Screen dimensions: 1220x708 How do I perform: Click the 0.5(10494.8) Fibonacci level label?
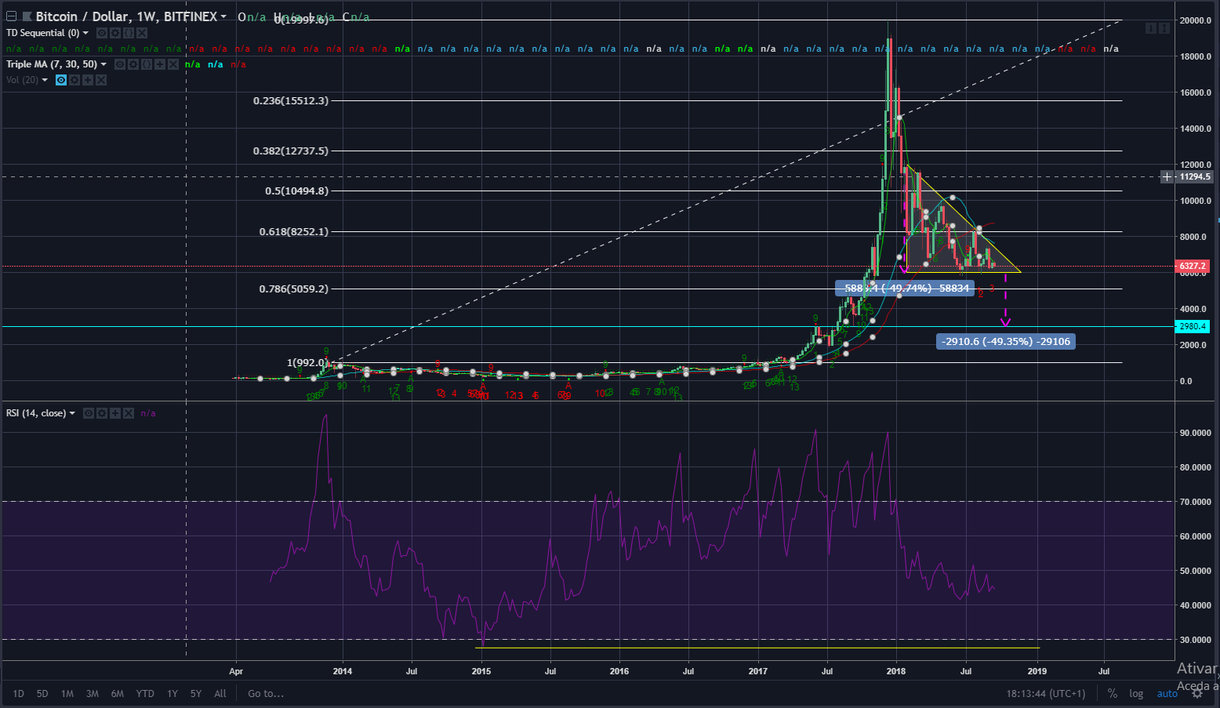click(x=296, y=191)
